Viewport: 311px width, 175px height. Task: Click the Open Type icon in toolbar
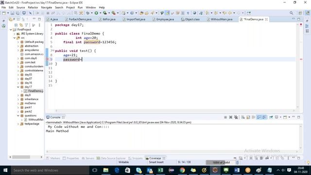coord(141,13)
